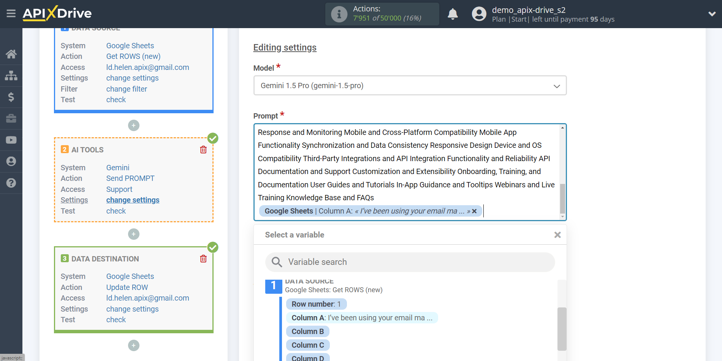Open the help question mark icon

pos(11,183)
